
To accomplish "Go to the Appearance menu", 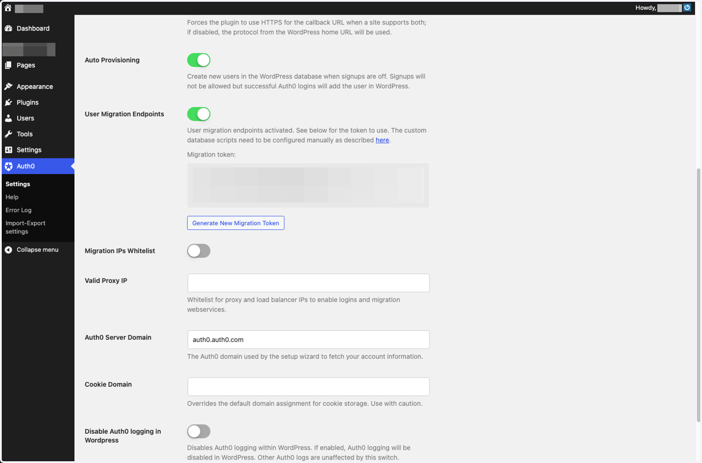I will (37, 87).
